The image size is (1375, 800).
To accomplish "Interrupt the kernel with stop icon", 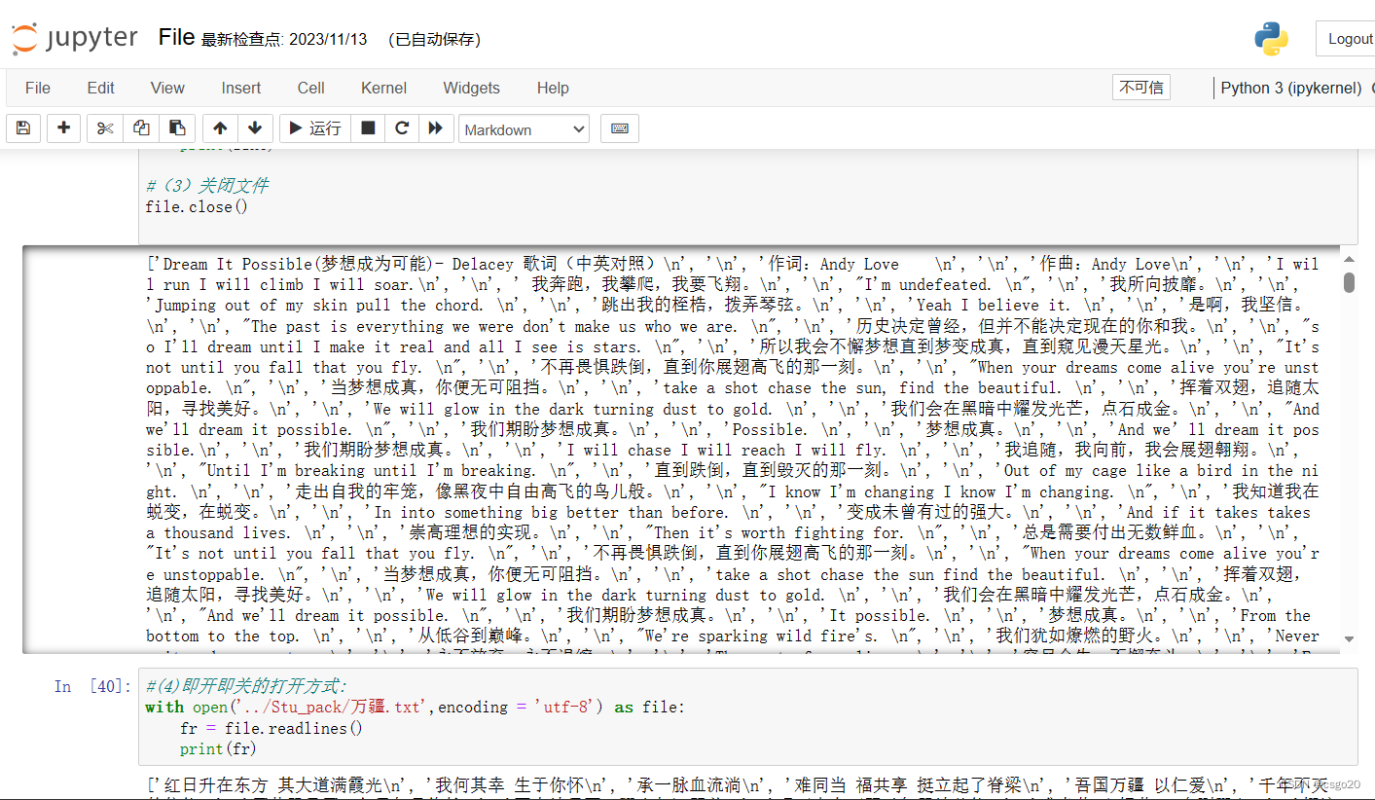I will 368,128.
